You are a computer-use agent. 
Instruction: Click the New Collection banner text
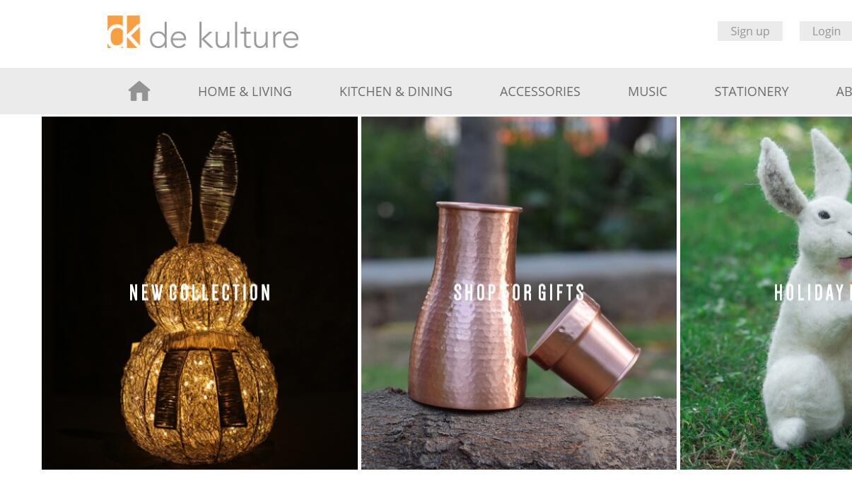[x=200, y=292]
